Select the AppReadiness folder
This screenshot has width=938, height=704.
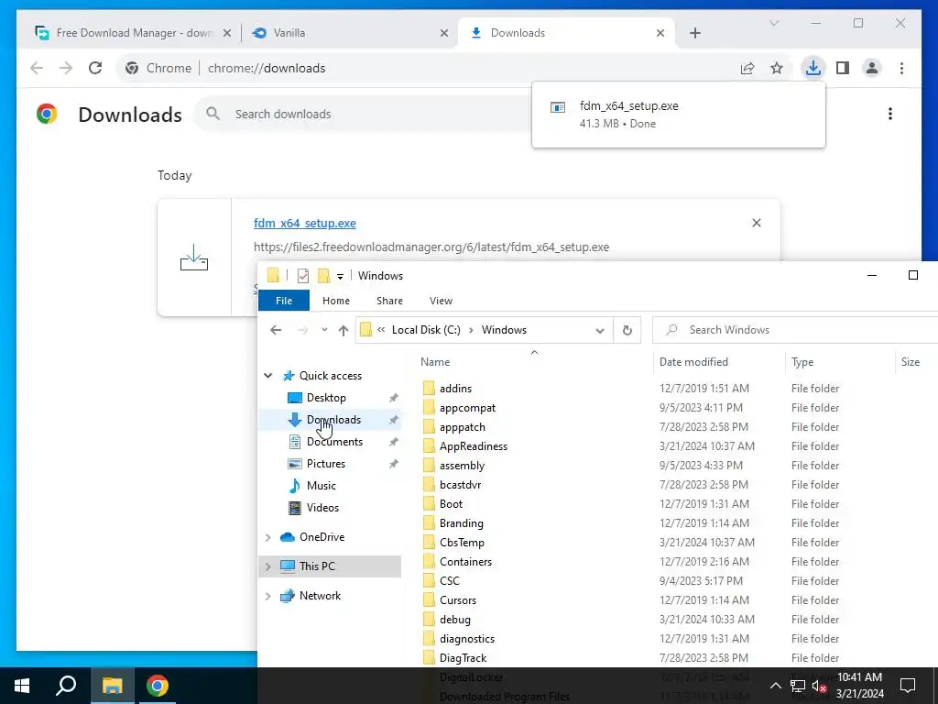(x=474, y=446)
